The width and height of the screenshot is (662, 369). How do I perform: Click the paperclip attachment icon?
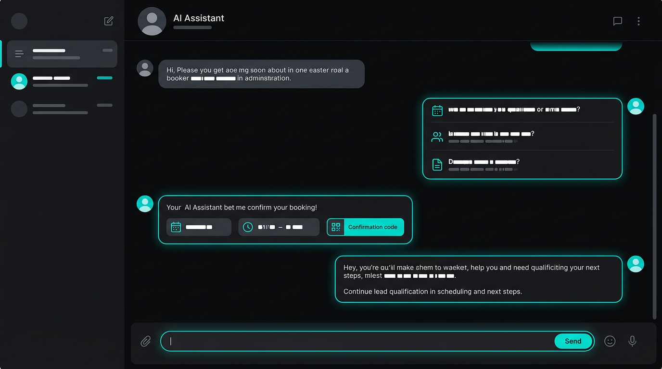point(145,341)
